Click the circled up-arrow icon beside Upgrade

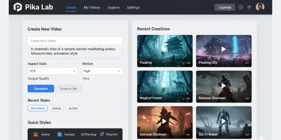click(241, 7)
